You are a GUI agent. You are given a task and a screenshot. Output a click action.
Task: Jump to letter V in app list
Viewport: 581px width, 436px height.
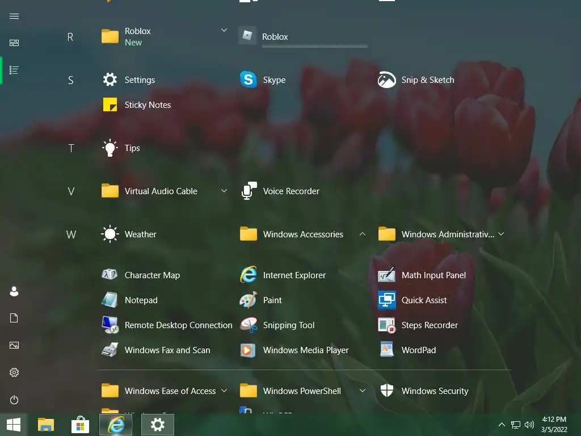(71, 191)
